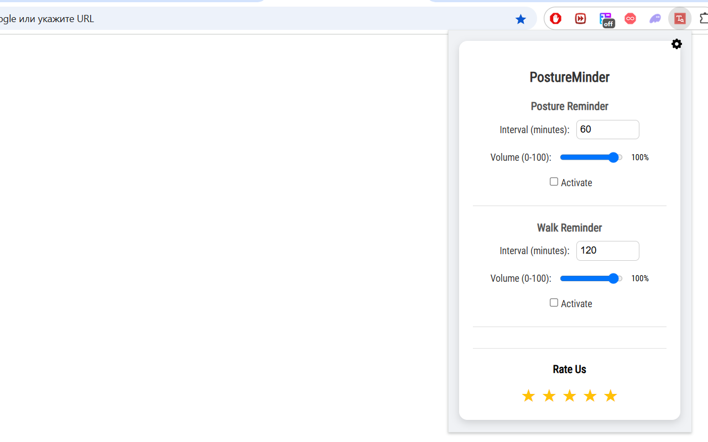This screenshot has width=708, height=442.
Task: Click the purple ghost extension icon
Action: point(655,19)
